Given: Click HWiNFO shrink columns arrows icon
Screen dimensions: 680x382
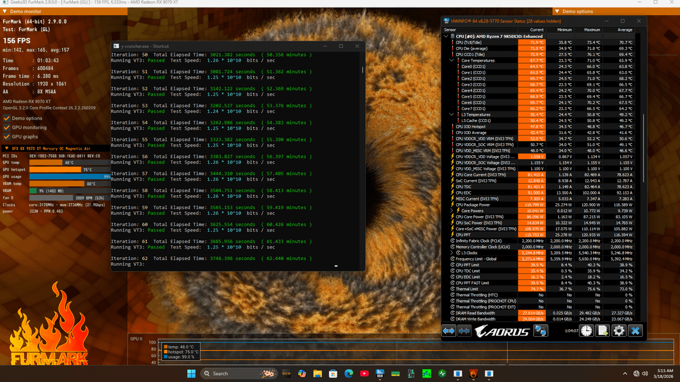Looking at the screenshot, I should coord(465,330).
